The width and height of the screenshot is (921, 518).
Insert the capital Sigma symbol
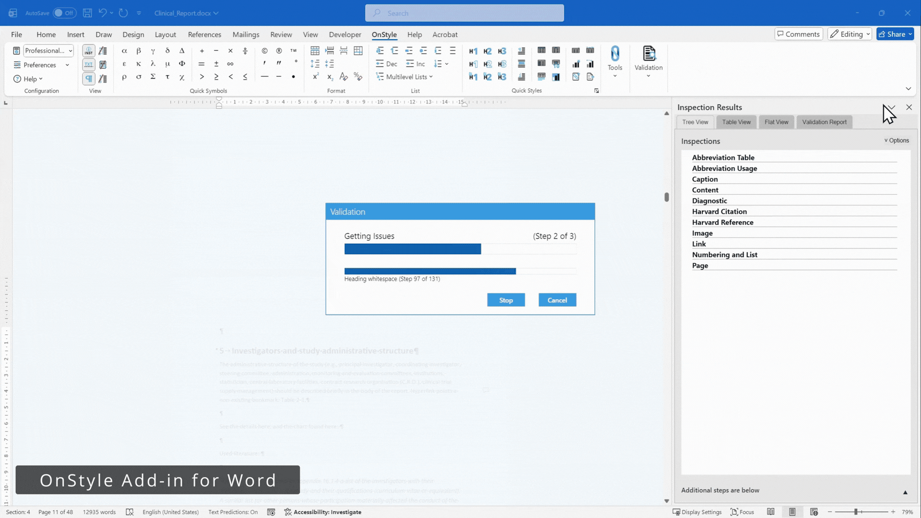(153, 77)
